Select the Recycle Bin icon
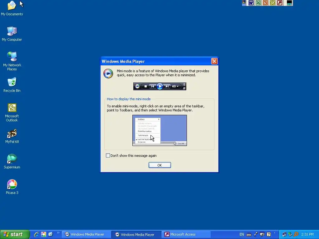Image resolution: width=319 pixels, height=239 pixels. coord(12,85)
